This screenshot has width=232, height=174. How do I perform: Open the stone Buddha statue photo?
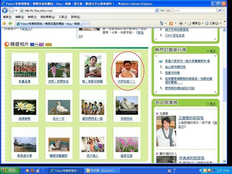click(x=127, y=105)
